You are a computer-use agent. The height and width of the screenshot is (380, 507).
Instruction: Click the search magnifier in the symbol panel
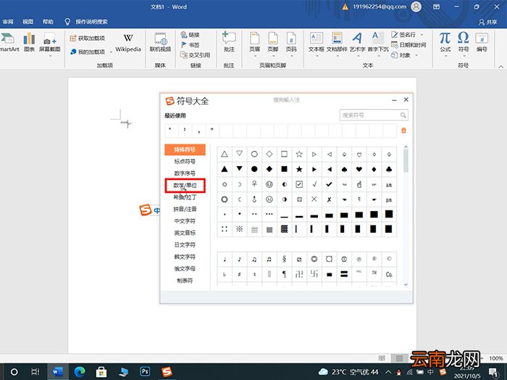point(403,115)
